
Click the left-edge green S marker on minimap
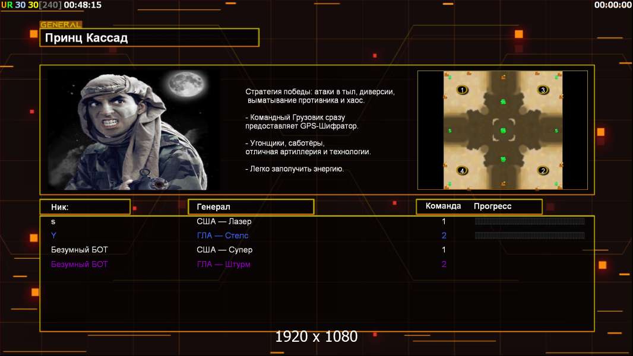pyautogui.click(x=450, y=131)
